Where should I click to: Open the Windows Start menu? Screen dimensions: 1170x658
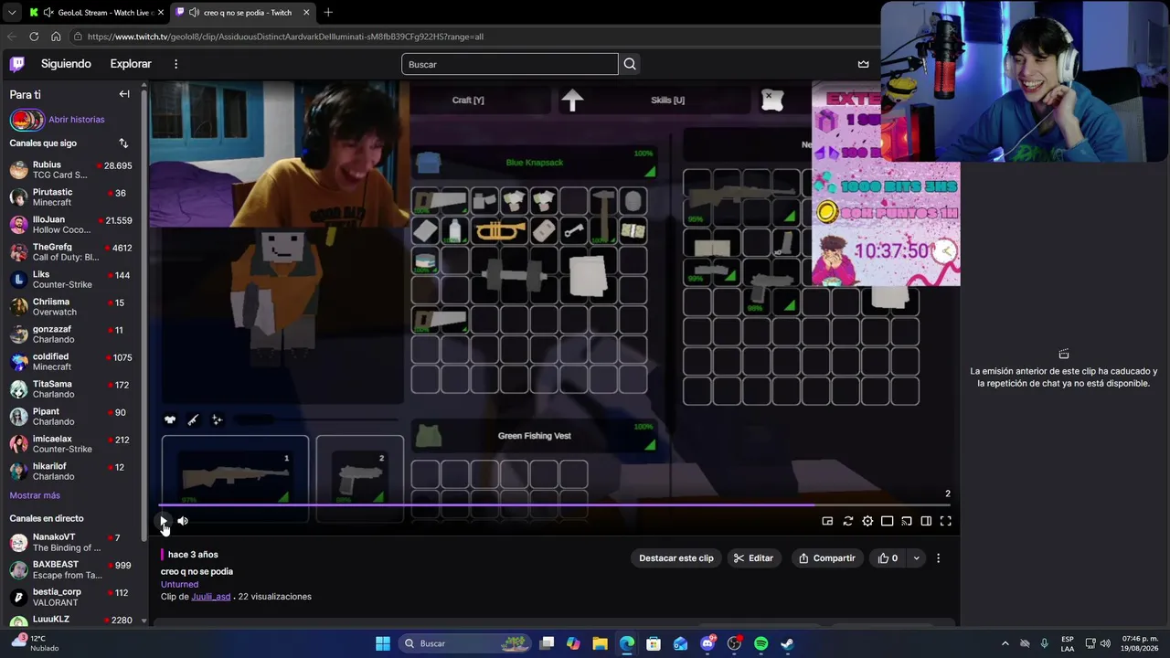[x=383, y=643]
